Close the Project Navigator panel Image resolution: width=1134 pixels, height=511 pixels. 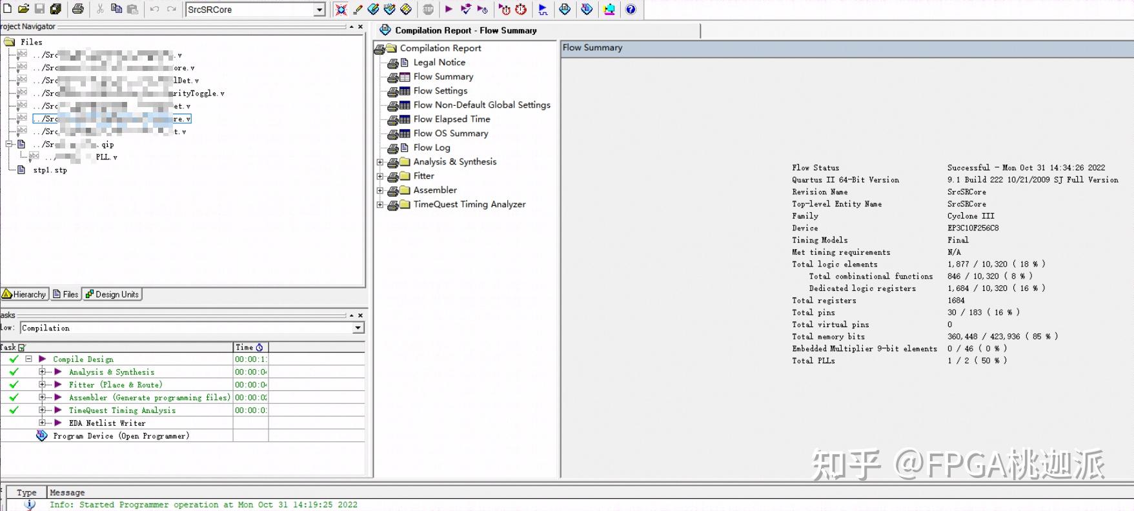tap(360, 27)
